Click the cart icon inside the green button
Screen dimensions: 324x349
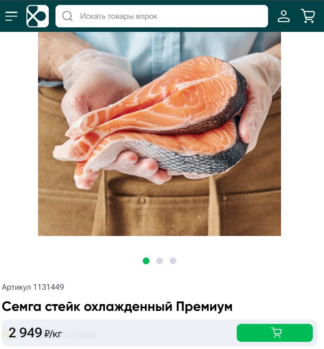pos(277,333)
